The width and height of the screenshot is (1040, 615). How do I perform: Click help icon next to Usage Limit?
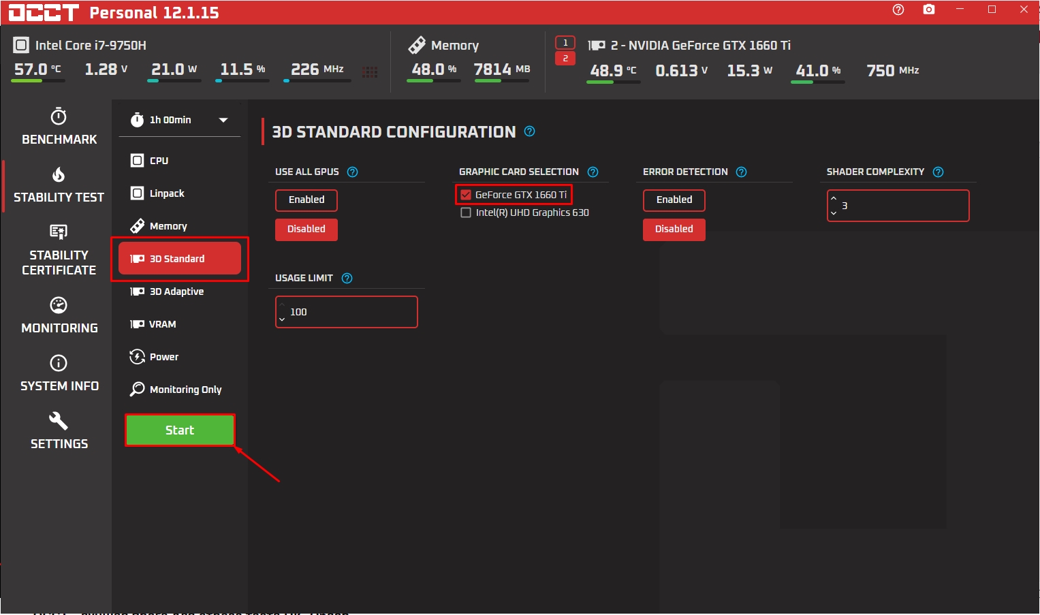click(347, 278)
